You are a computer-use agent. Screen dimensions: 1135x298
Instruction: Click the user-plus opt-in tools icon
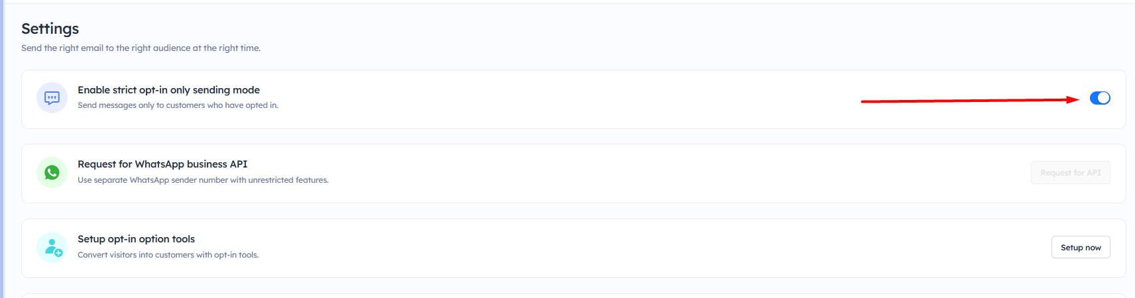(52, 248)
